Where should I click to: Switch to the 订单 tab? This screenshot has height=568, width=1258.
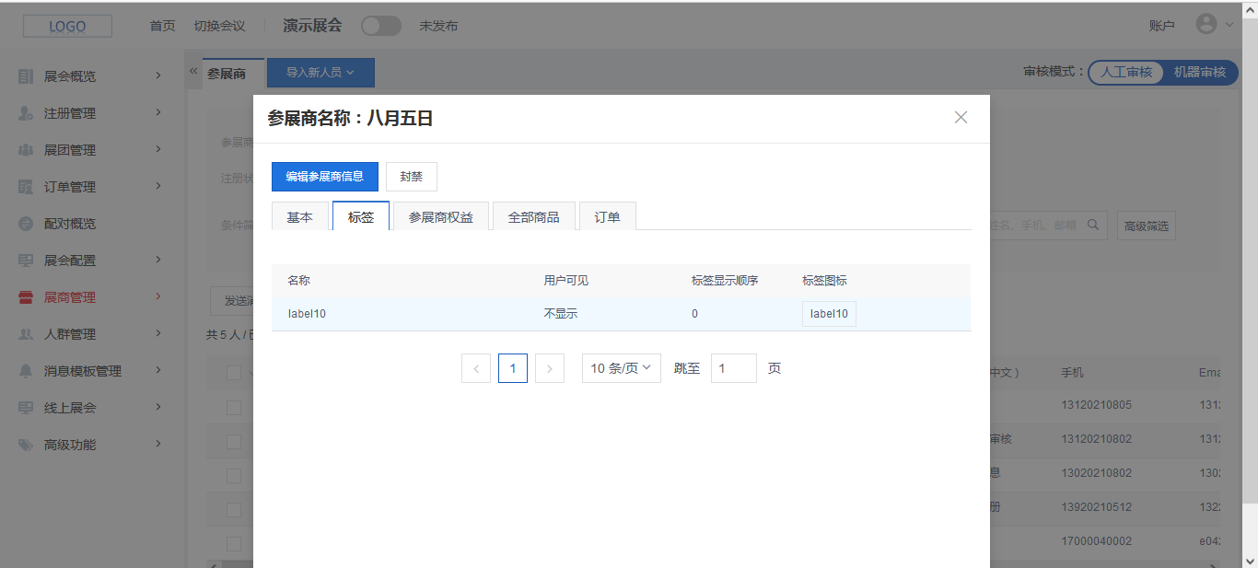[607, 216]
